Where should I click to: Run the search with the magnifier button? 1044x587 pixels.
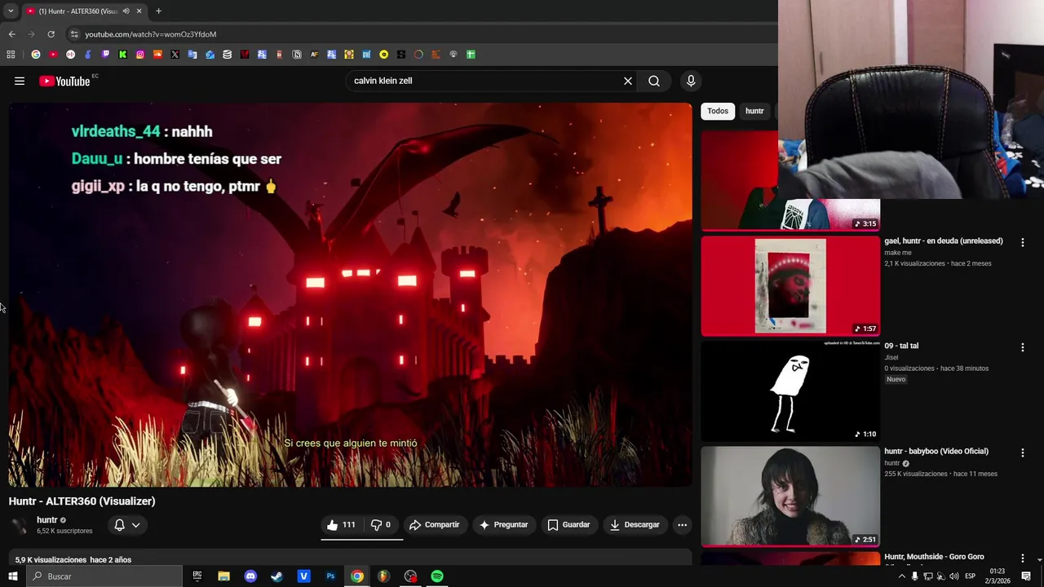[x=654, y=81]
